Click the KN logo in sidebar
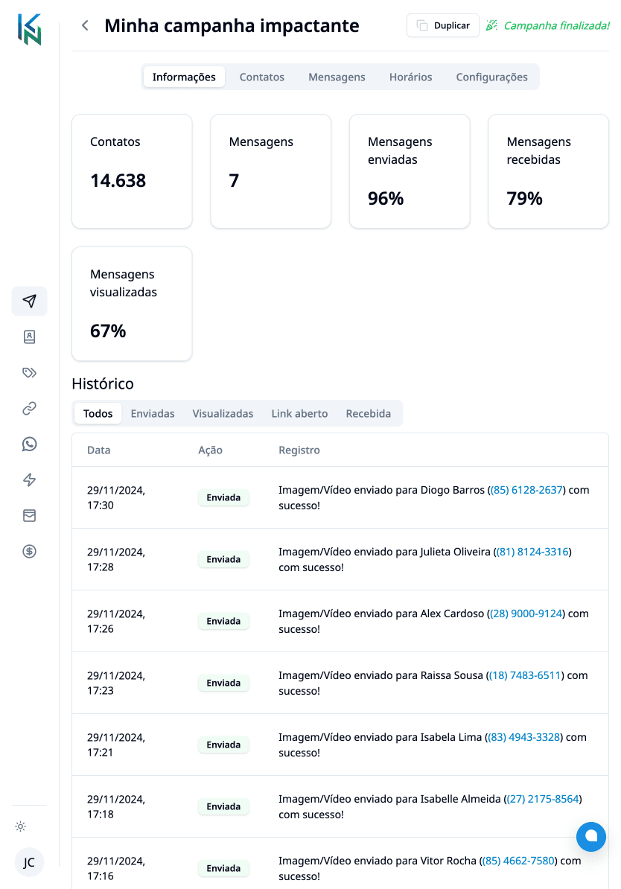This screenshot has height=889, width=621. (x=30, y=30)
